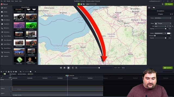Add to Shapes with plus icon

[171, 14]
